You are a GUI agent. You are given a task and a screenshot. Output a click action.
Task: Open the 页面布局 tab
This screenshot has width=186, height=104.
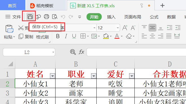132,17
